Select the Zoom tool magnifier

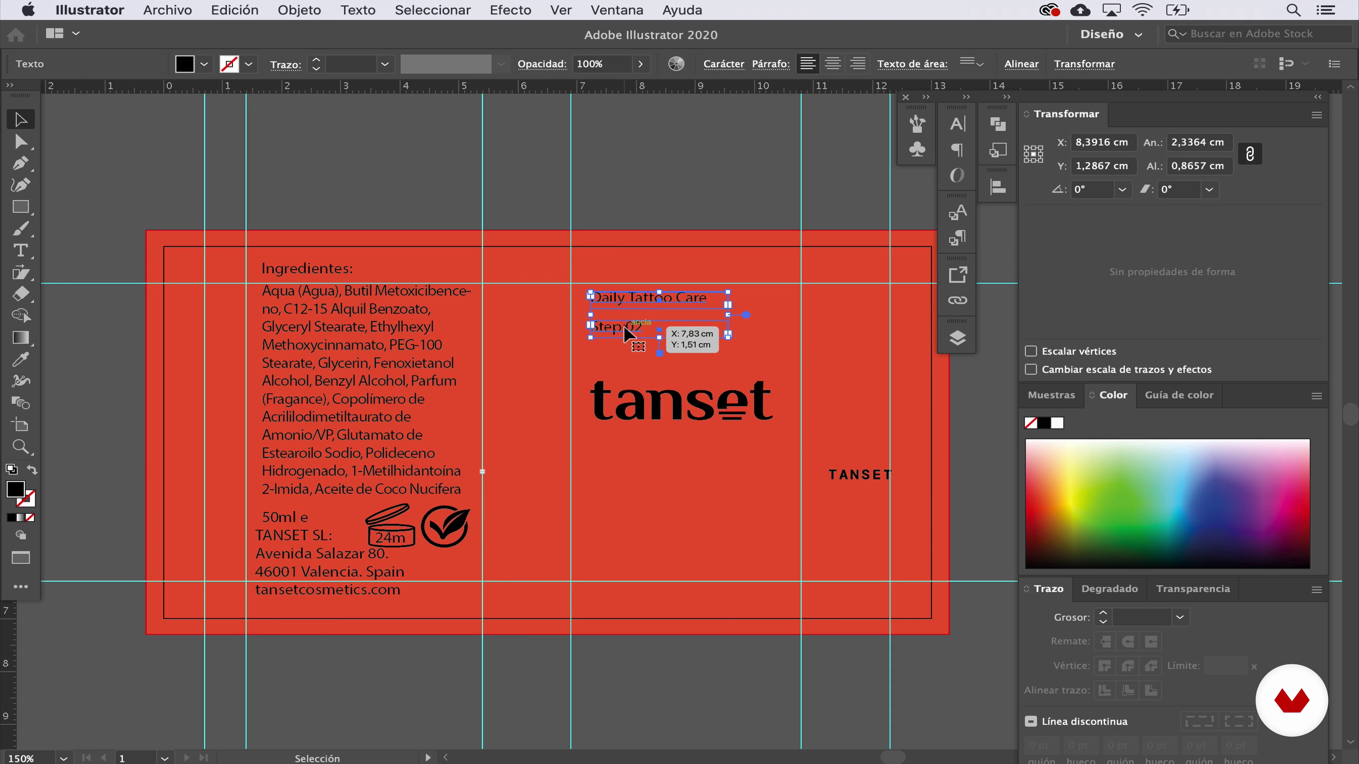(x=21, y=447)
